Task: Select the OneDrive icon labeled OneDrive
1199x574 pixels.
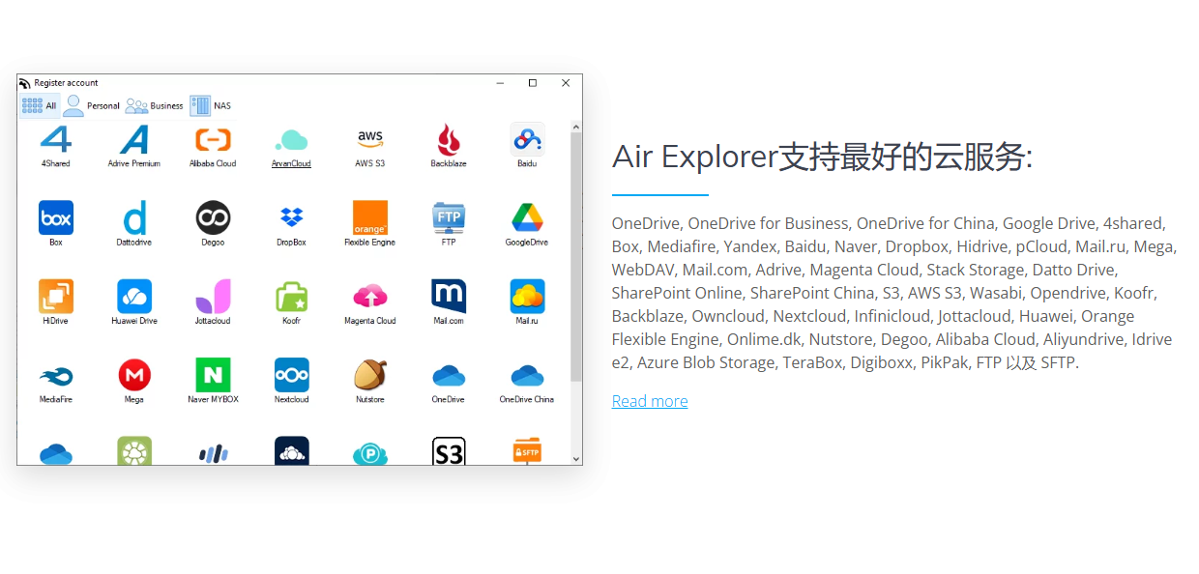Action: [x=449, y=375]
